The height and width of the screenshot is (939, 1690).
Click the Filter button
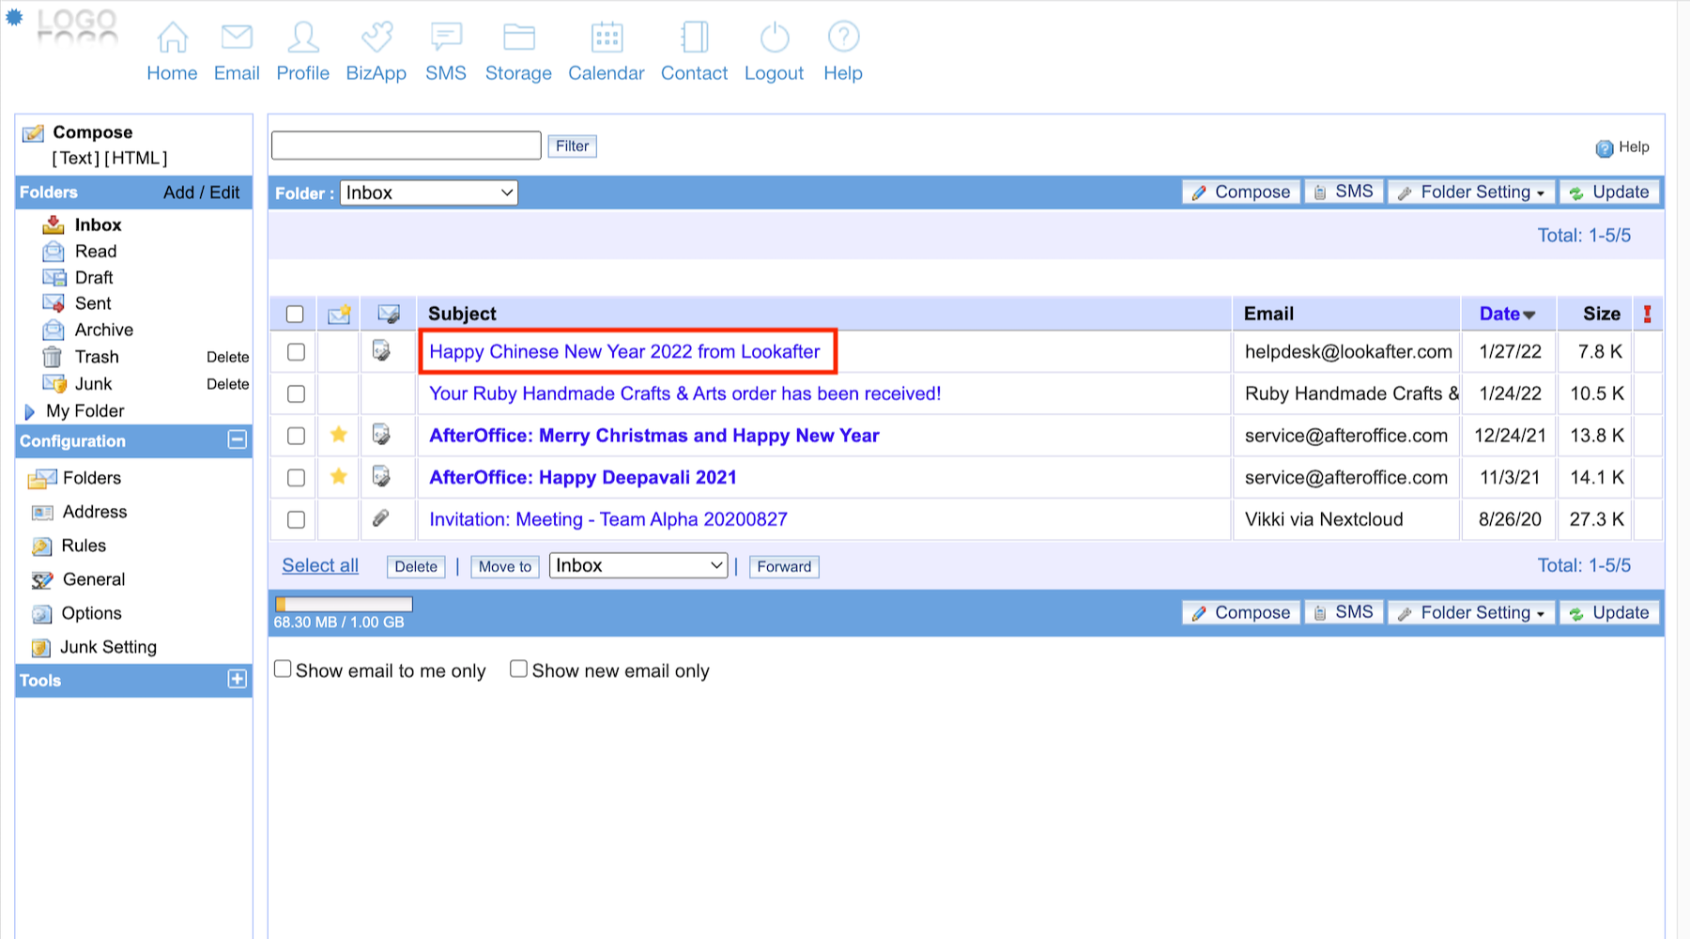572,146
